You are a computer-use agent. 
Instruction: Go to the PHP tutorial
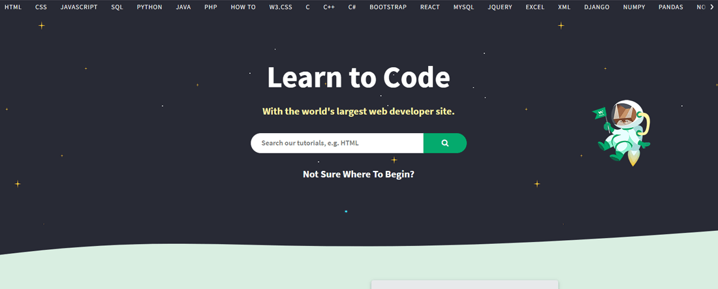(x=211, y=7)
